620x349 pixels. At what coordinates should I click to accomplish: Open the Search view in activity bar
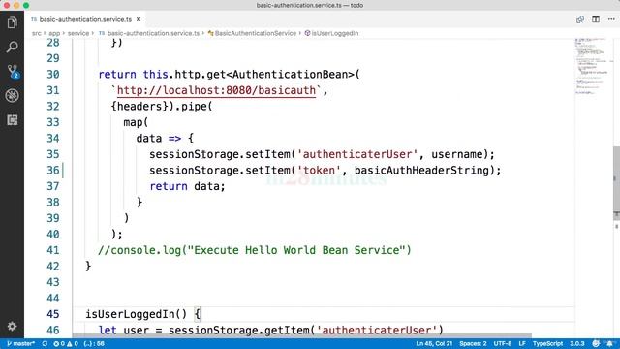pos(12,48)
